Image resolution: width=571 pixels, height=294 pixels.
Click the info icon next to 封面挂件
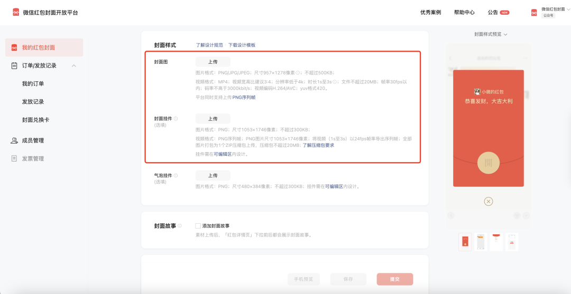click(x=176, y=118)
